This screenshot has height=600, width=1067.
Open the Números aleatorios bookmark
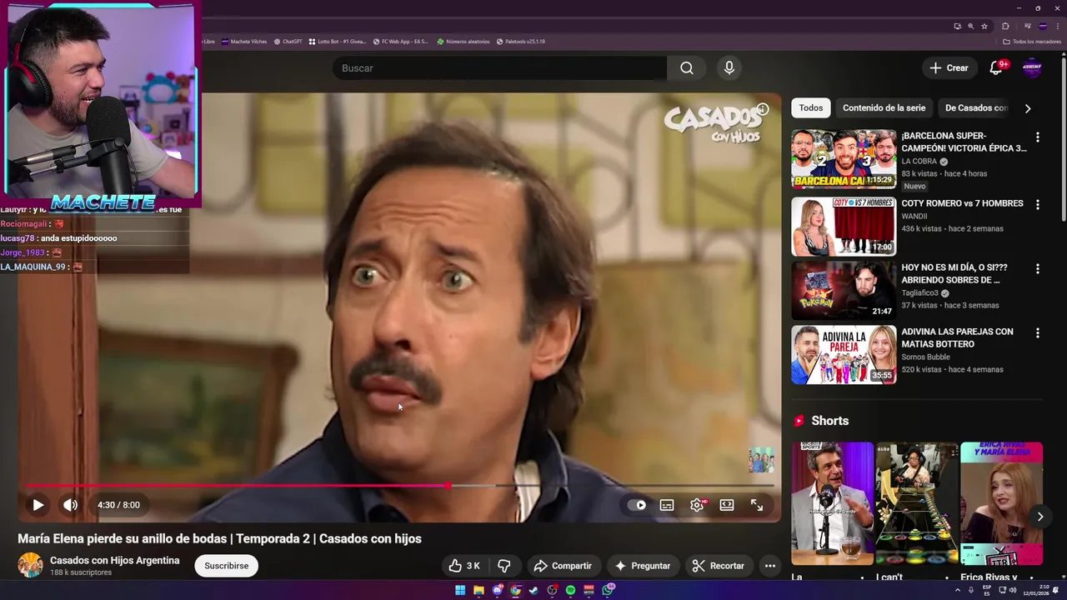point(463,42)
